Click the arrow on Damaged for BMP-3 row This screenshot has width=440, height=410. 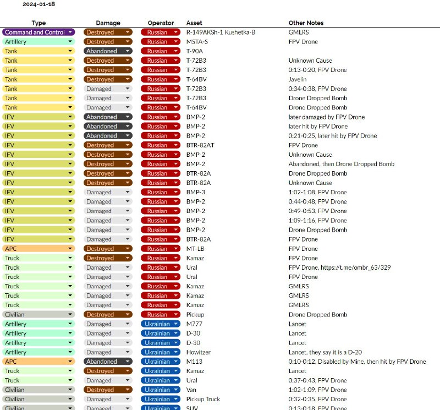pyautogui.click(x=128, y=192)
